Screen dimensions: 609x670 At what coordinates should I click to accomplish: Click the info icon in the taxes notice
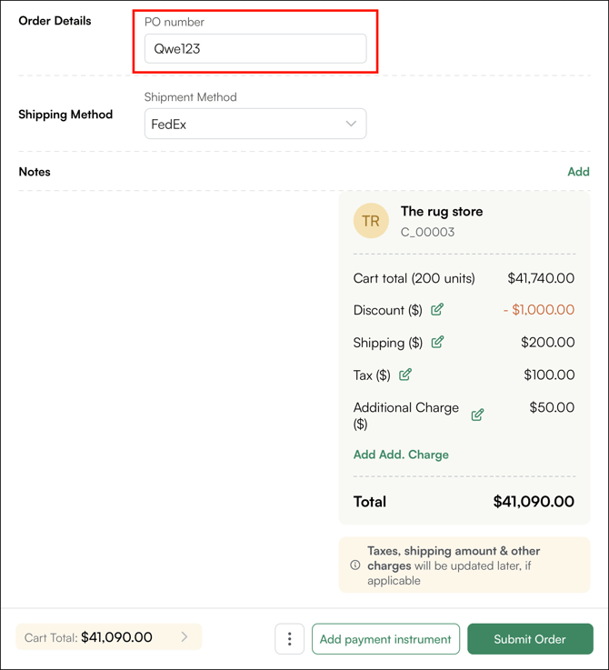(355, 565)
